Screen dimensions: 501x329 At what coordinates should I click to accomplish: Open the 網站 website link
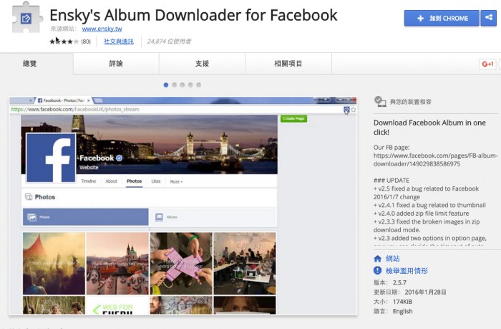pos(393,259)
